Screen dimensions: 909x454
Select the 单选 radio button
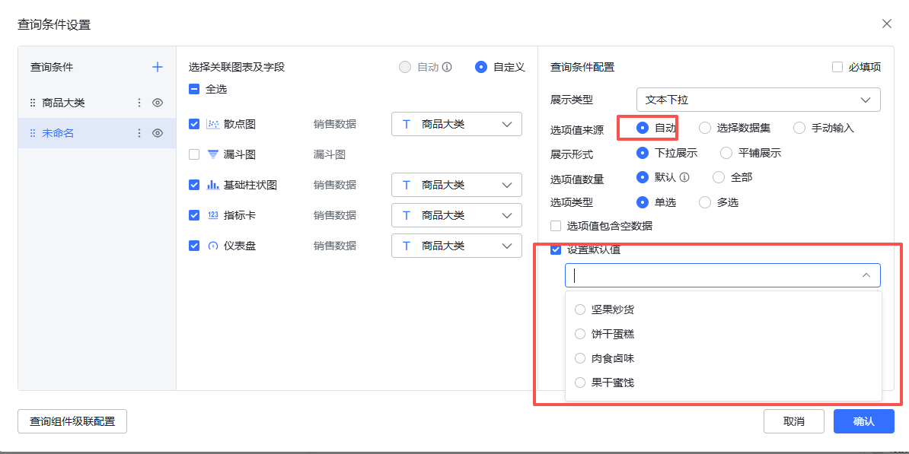point(643,202)
